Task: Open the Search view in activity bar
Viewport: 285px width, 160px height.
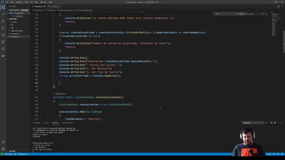Action: [3, 14]
